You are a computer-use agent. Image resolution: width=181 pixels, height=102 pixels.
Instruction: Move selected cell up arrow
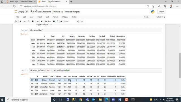click(x=38, y=22)
